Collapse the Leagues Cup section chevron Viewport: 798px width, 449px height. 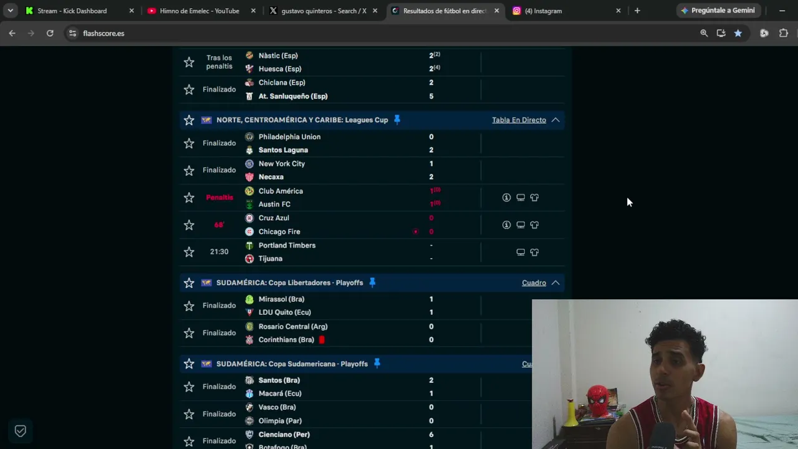point(555,120)
